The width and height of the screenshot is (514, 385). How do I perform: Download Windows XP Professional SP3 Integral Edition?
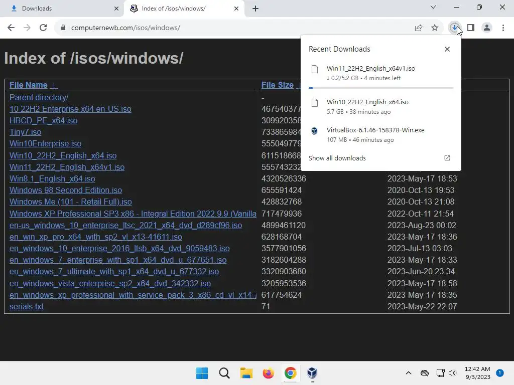[133, 214]
